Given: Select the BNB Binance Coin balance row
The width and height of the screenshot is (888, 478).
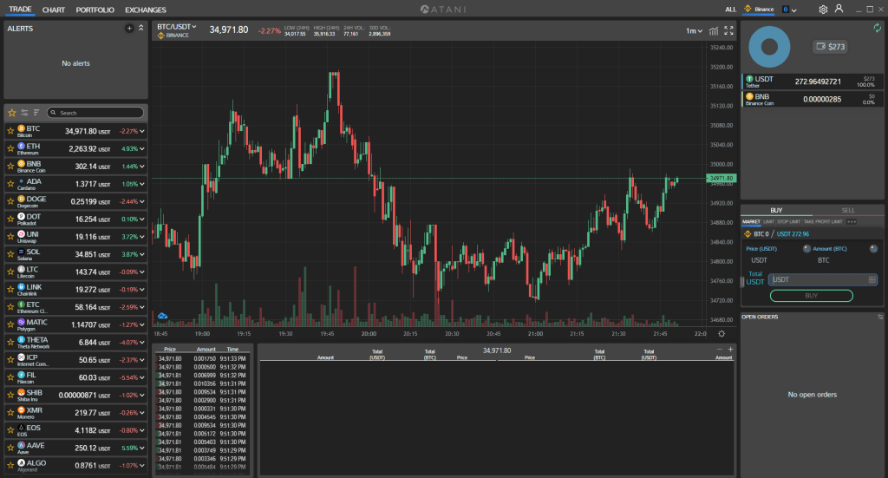Looking at the screenshot, I should (x=812, y=99).
